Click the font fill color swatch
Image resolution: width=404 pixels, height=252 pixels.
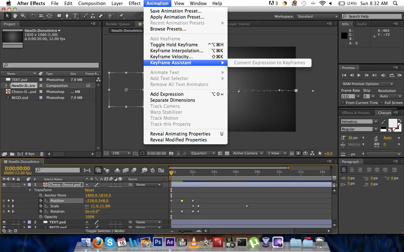393,123
